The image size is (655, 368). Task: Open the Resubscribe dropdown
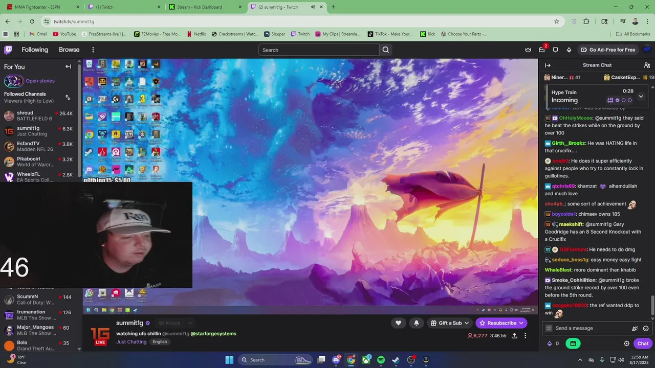coord(501,323)
